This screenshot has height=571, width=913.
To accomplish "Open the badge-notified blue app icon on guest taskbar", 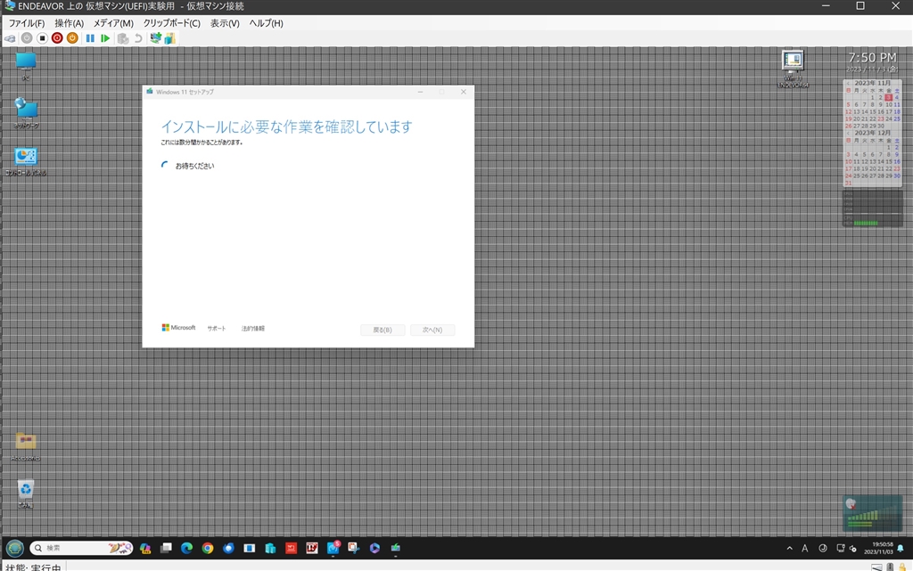I will pos(333,548).
